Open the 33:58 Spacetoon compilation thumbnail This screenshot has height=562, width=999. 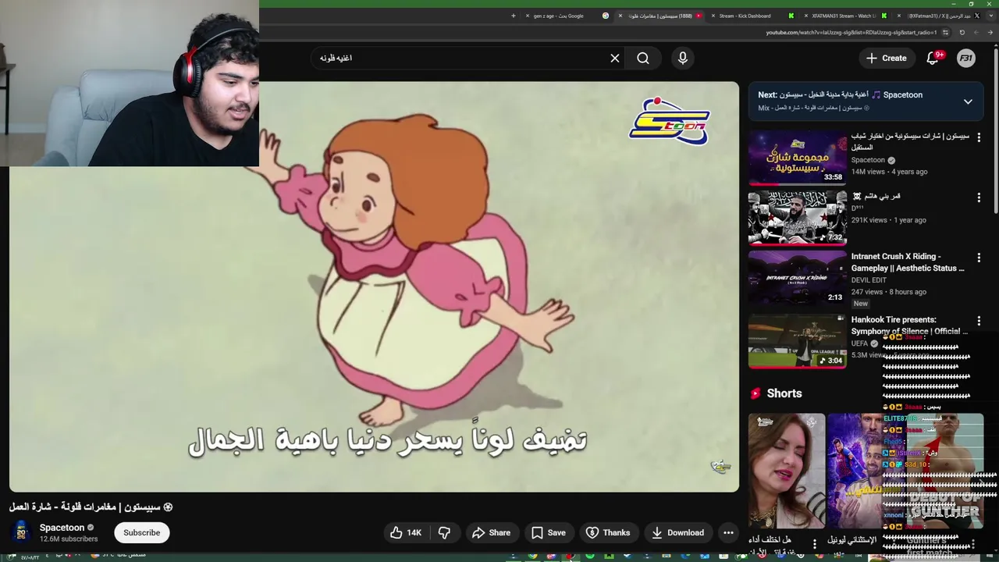[797, 158]
